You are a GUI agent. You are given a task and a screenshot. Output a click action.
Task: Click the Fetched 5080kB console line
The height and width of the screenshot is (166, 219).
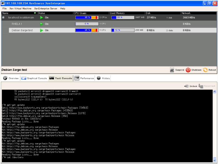[x=22, y=119]
